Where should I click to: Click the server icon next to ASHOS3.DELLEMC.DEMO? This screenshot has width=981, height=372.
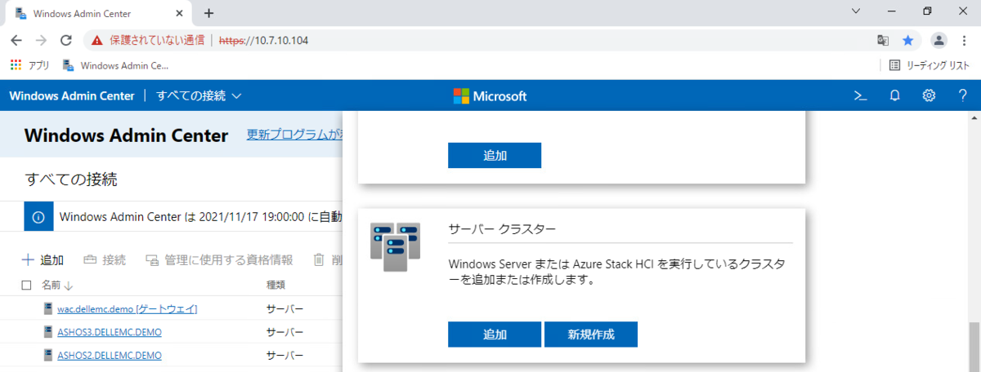[48, 332]
